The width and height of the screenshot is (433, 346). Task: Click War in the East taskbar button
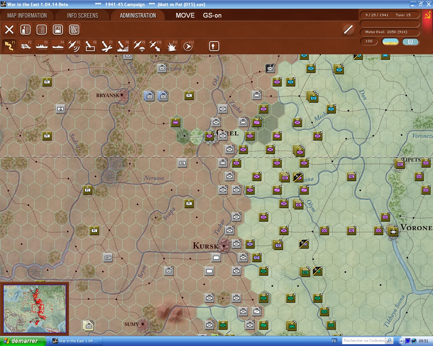pos(76,341)
